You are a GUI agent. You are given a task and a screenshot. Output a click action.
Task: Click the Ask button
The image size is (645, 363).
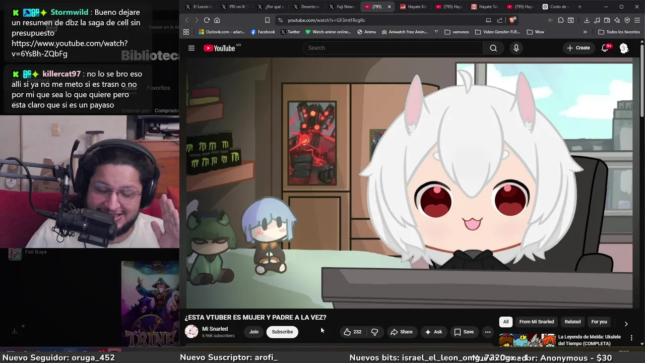(433, 332)
